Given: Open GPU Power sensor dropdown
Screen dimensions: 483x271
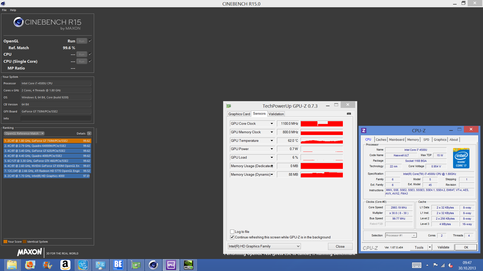Looking at the screenshot, I should pos(272,149).
